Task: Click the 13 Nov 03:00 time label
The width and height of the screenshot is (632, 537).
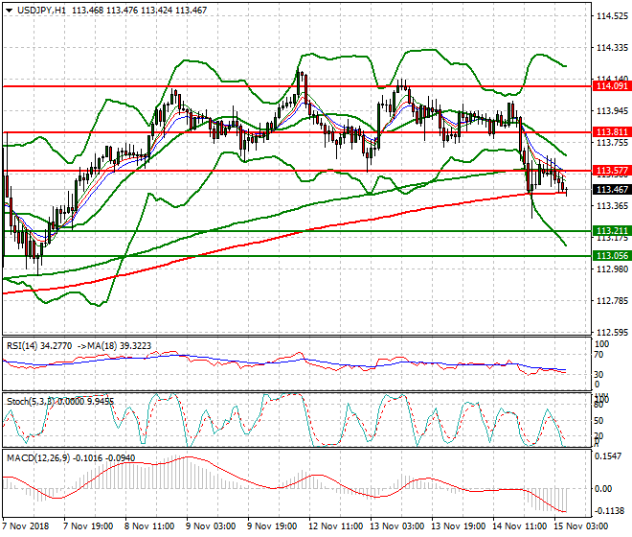Action: [397, 526]
